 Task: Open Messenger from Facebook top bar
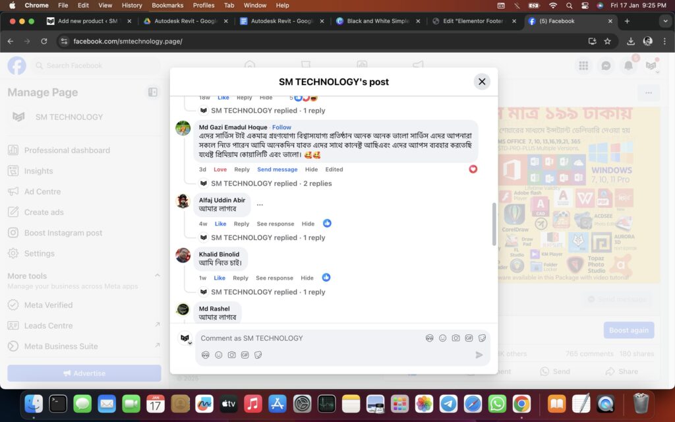605,66
